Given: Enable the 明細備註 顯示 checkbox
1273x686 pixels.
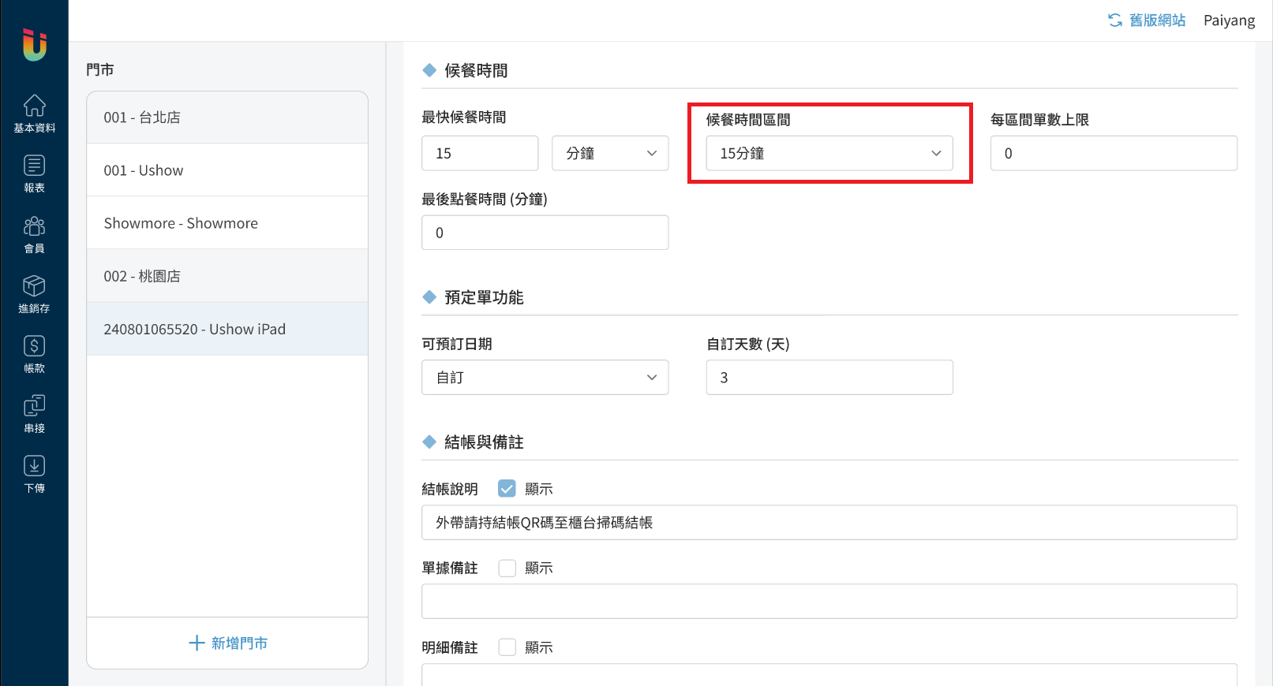Looking at the screenshot, I should 507,647.
